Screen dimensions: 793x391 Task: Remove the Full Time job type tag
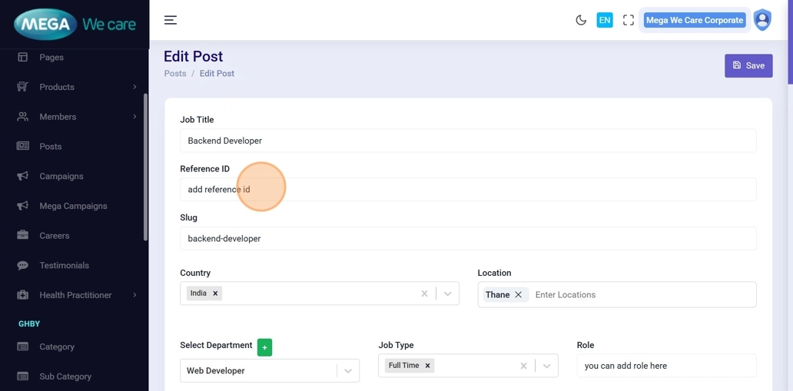pyautogui.click(x=428, y=366)
